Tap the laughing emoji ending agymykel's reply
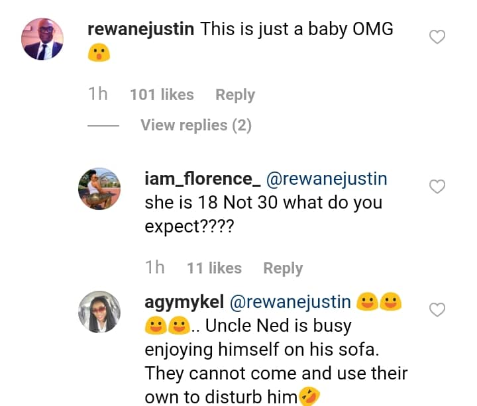Screen dimensions: 477x406 (x=309, y=398)
